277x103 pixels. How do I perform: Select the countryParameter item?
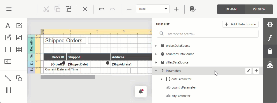click(184, 87)
